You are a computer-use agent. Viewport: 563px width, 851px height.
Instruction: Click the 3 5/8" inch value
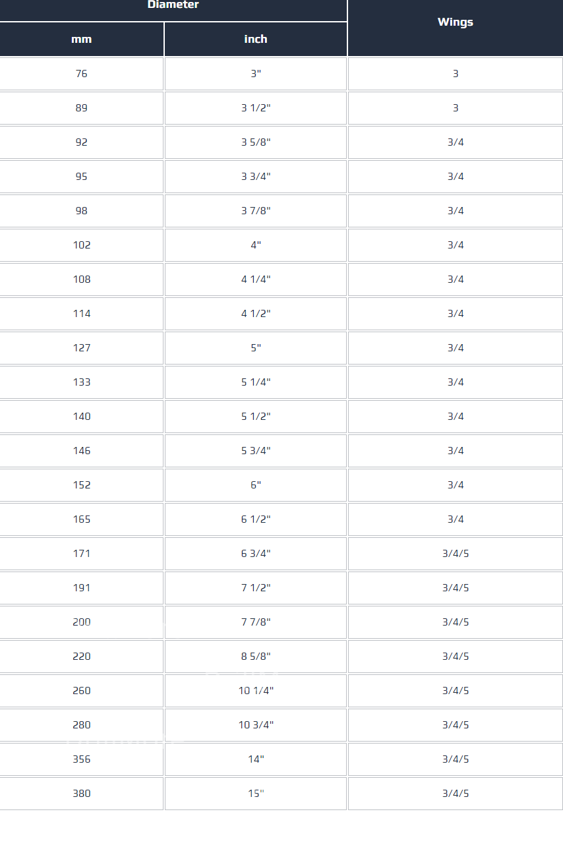tap(256, 142)
